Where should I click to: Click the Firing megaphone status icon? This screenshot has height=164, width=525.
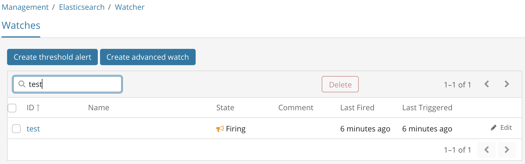[x=220, y=129]
